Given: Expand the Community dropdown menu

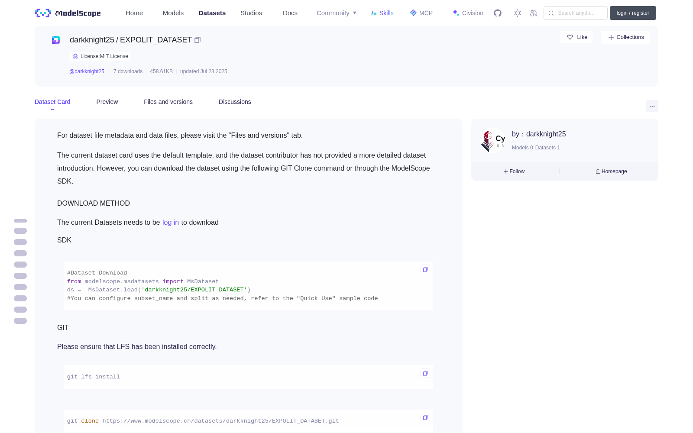Looking at the screenshot, I should pos(337,13).
